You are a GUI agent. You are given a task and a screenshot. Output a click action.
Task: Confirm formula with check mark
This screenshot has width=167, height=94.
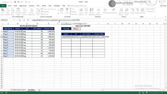(24, 20)
